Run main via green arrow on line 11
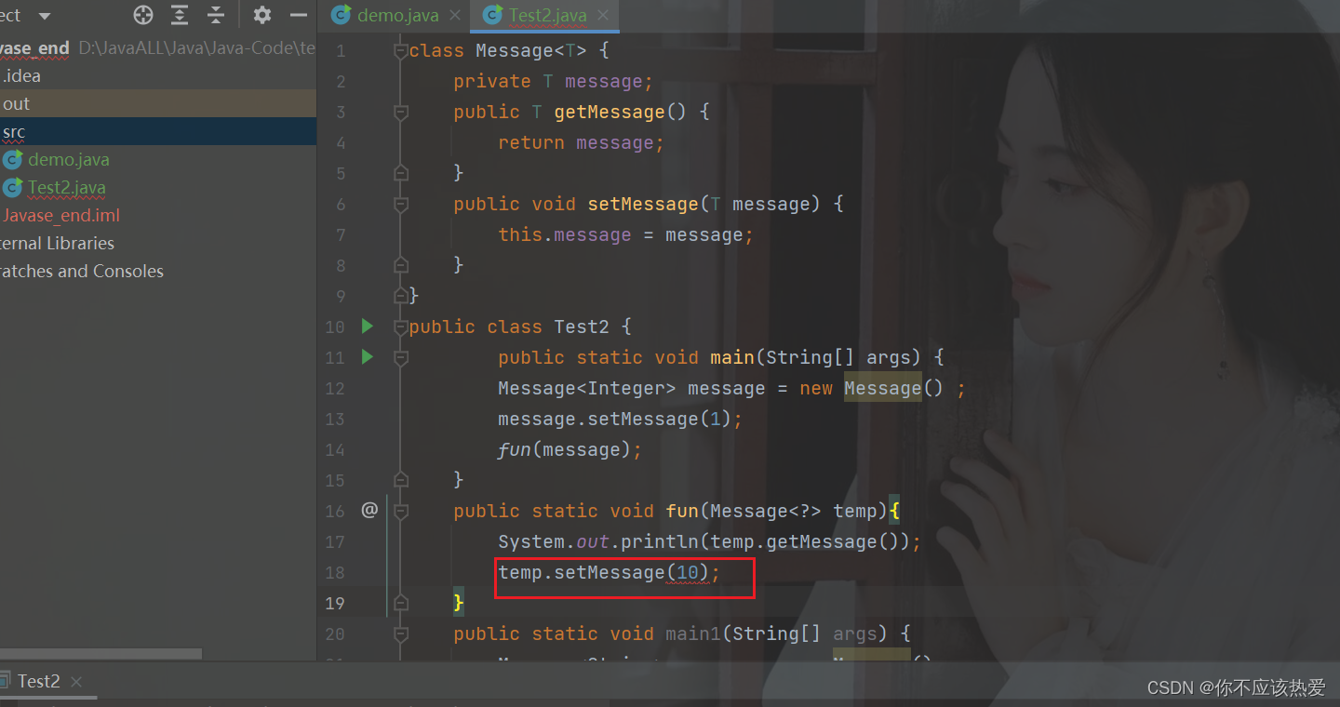Viewport: 1340px width, 707px height. [366, 356]
